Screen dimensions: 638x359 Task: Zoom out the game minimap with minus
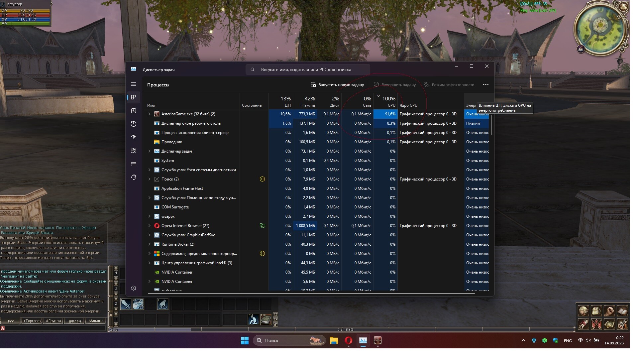tap(622, 50)
